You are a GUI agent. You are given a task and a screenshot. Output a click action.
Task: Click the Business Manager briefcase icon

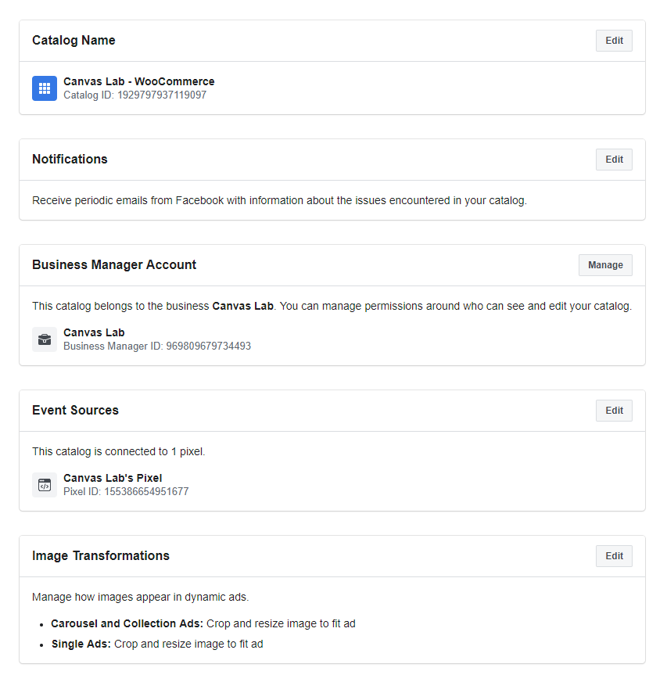(x=45, y=339)
